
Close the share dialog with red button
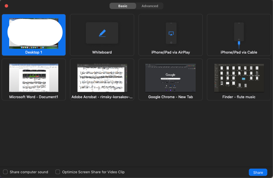[6, 6]
